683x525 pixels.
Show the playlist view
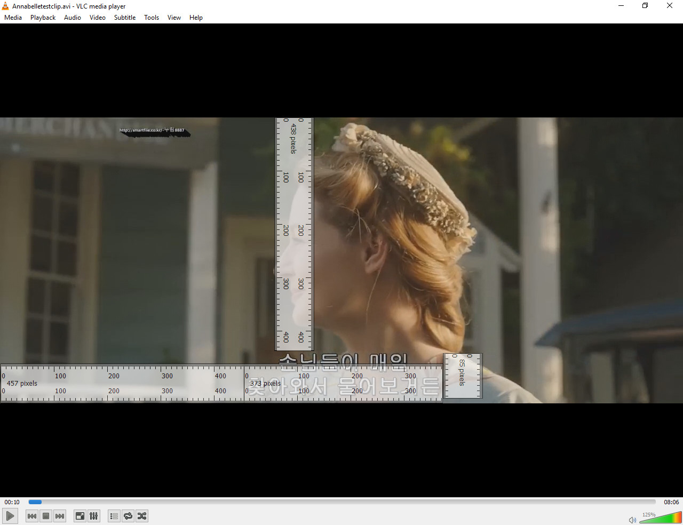click(x=114, y=516)
